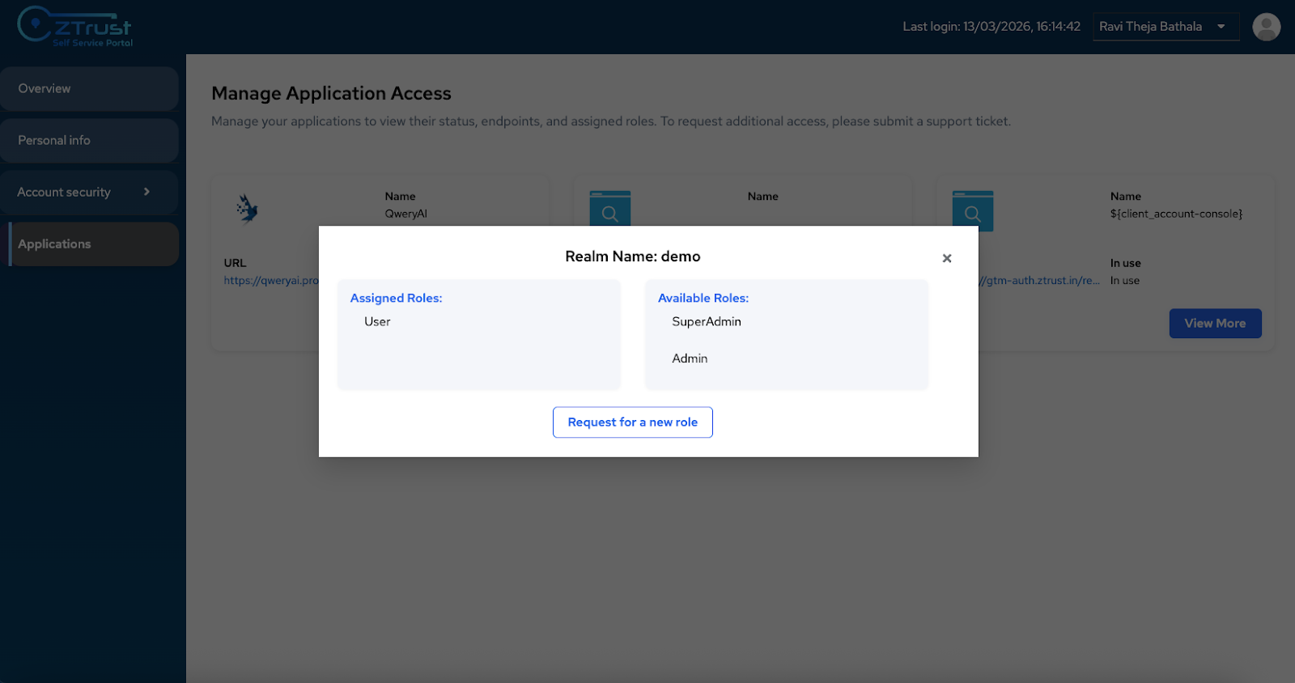Select the SuperAdmin available role
This screenshot has width=1295, height=683.
point(706,322)
